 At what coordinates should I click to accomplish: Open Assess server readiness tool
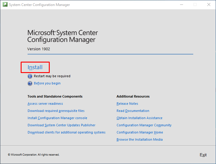coord(45,104)
